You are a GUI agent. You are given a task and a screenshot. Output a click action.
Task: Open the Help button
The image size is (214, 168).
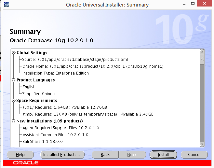(20, 155)
